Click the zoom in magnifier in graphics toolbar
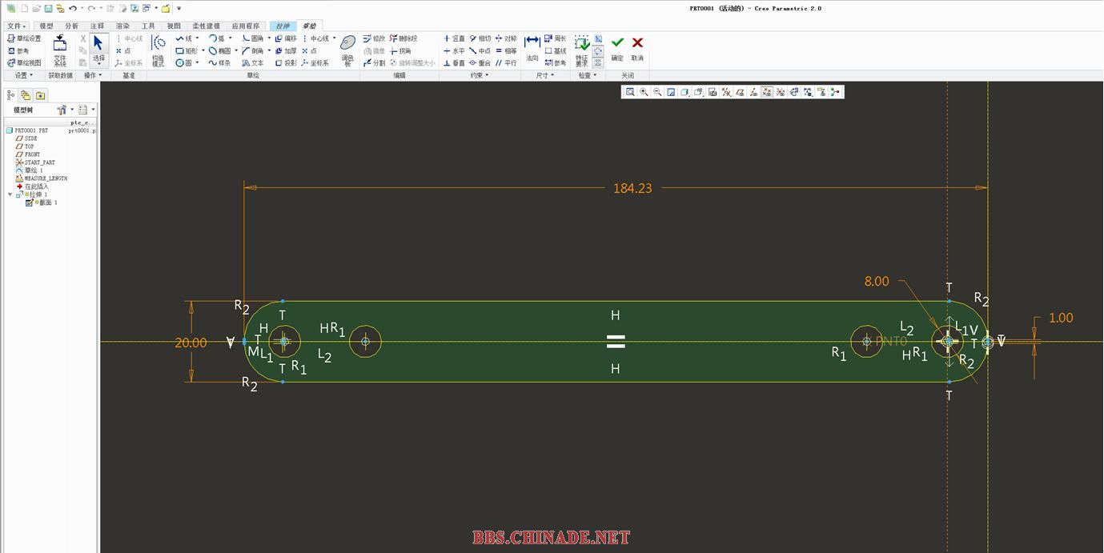Screen dimensions: 1104x553 pyautogui.click(x=644, y=92)
